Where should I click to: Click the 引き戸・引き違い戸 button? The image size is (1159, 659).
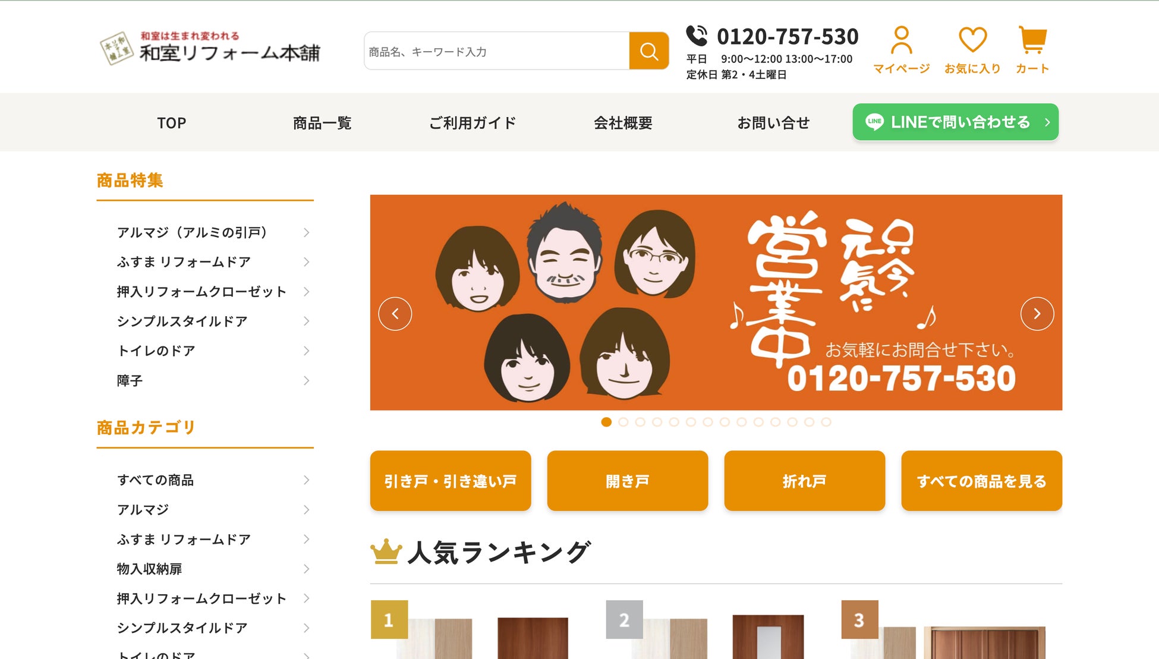click(451, 481)
